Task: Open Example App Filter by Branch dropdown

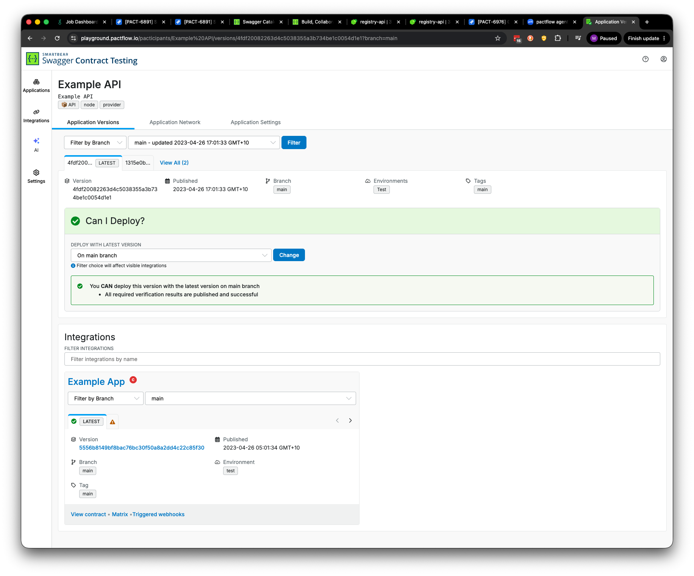Action: (106, 399)
